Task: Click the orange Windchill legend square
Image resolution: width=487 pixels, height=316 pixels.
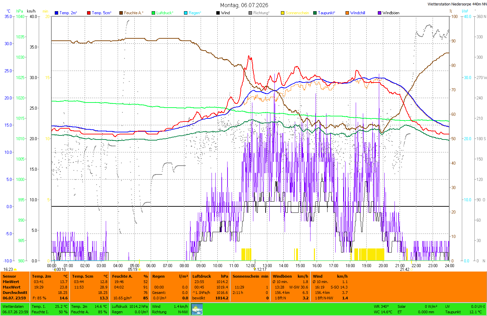Action: [347, 13]
